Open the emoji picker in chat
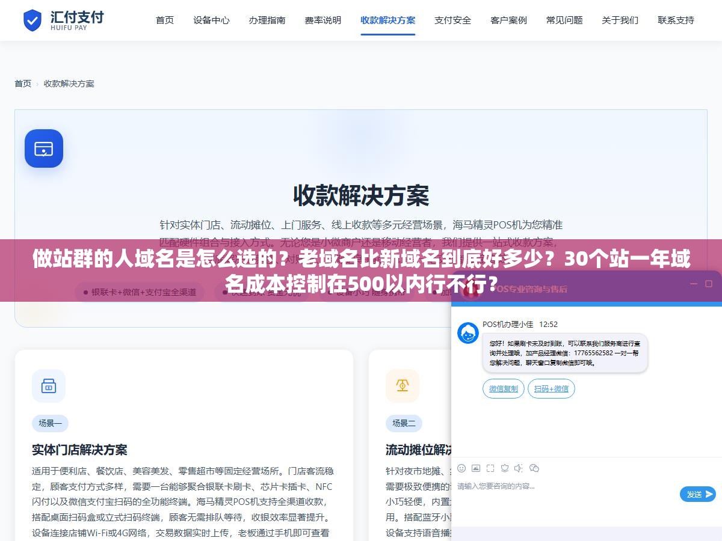Image resolution: width=722 pixels, height=541 pixels. click(461, 468)
